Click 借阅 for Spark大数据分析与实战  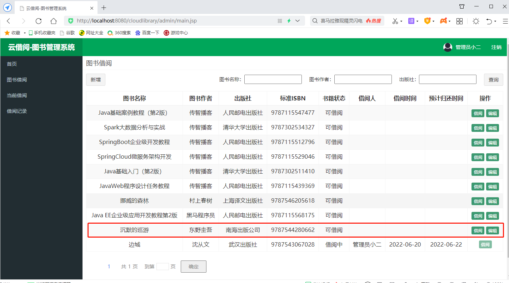point(478,128)
